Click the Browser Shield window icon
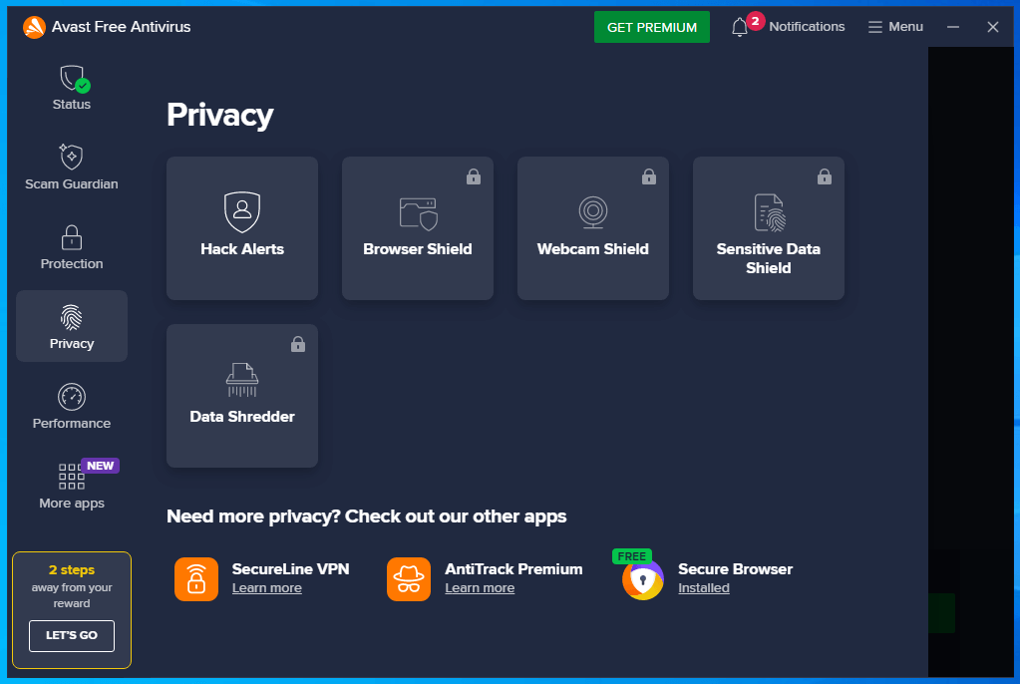 tap(419, 214)
